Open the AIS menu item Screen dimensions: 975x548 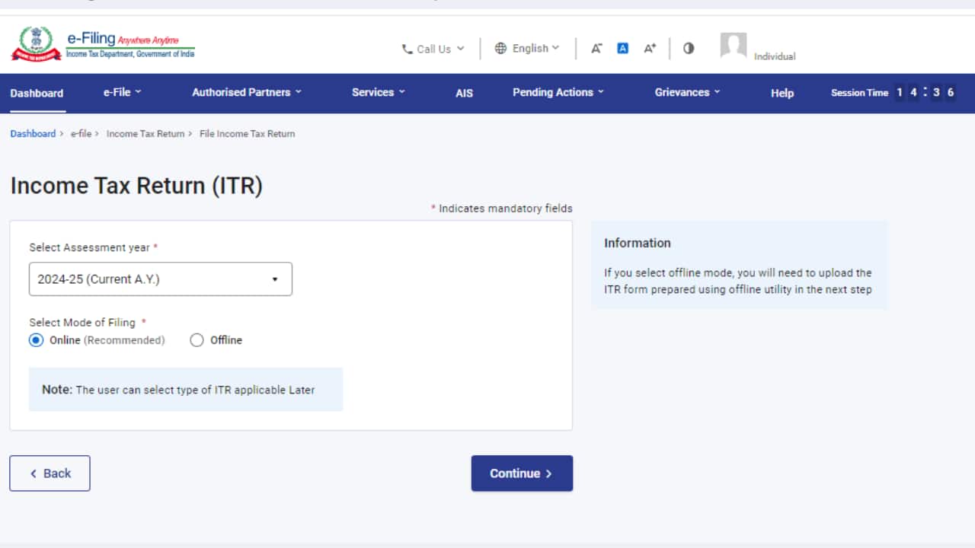(464, 93)
